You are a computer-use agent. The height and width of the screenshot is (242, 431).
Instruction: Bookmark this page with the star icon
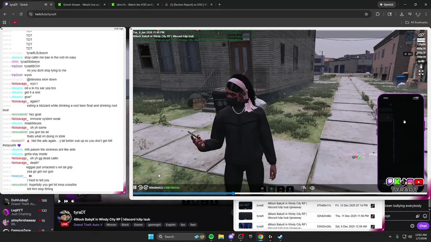pos(366,14)
